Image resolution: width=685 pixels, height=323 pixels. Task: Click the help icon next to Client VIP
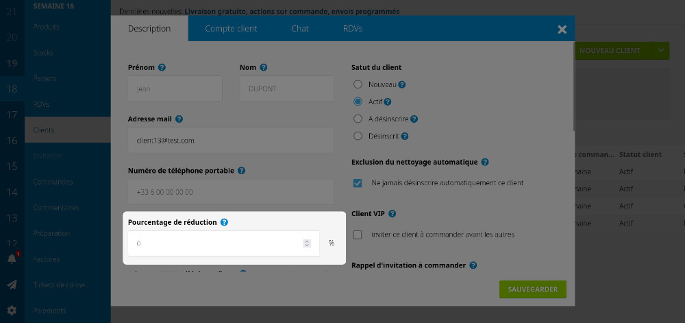[x=391, y=214]
